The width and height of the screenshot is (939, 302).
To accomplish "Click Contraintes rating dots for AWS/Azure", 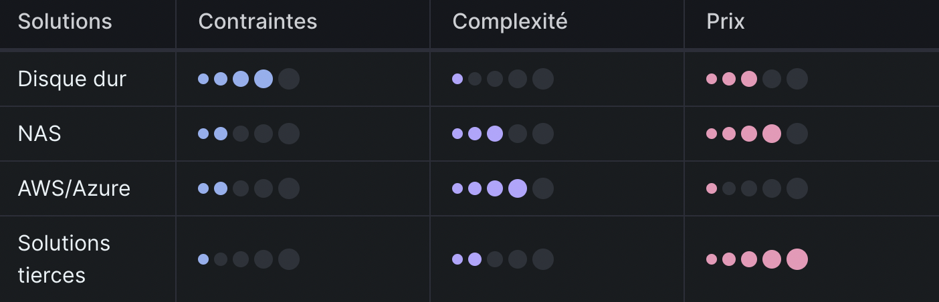I will [x=248, y=188].
